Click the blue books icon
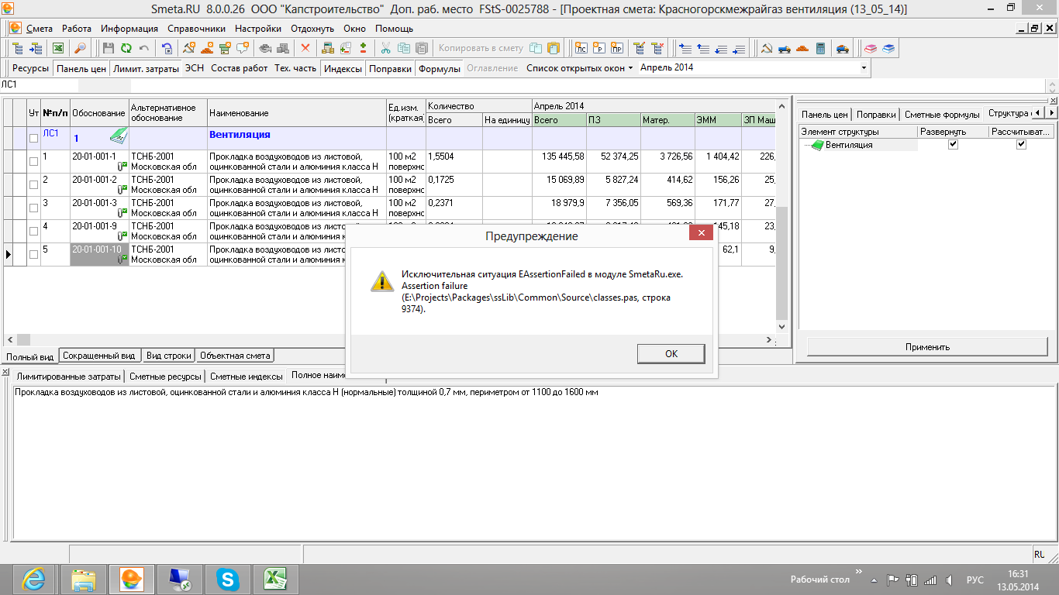Viewport: 1059px width, 595px height. pos(888,48)
